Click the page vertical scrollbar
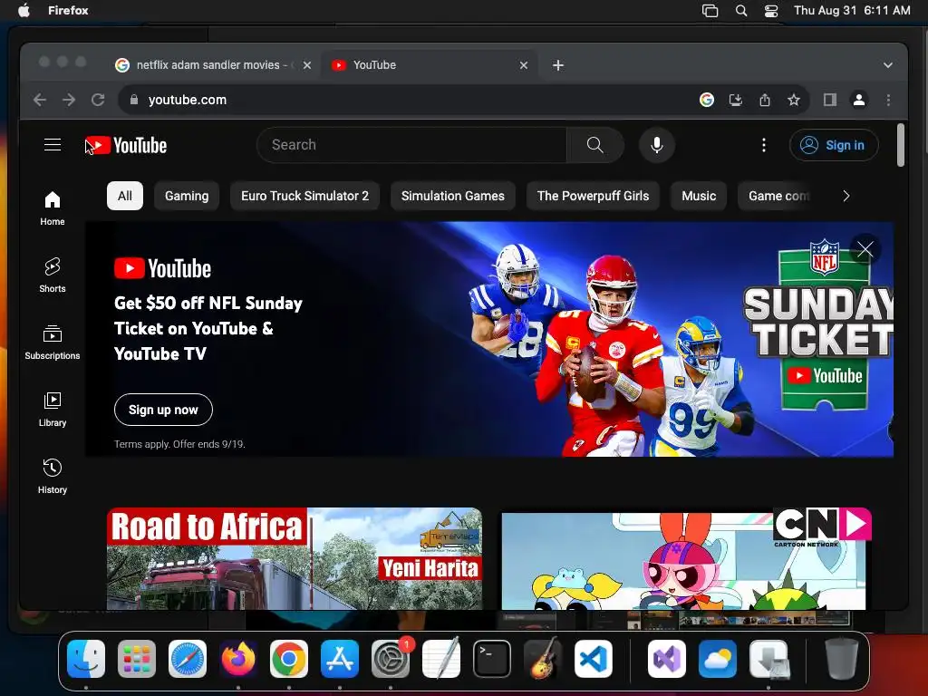This screenshot has height=696, width=928. click(x=901, y=145)
